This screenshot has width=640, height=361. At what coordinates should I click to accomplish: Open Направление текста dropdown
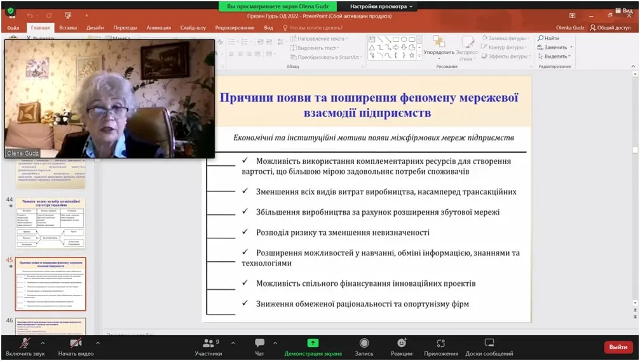pos(319,39)
